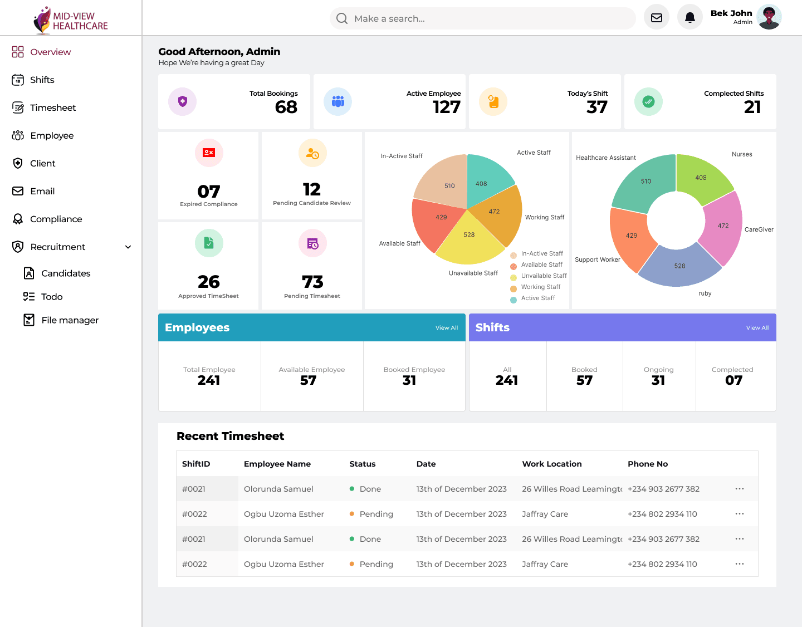
Task: Open the Todo section from the sidebar
Action: coord(29,296)
